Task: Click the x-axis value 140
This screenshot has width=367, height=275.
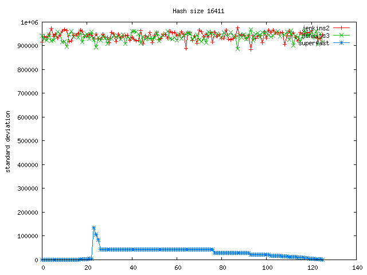Action: click(x=357, y=268)
